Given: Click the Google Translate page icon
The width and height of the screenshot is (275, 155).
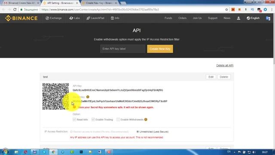Looking at the screenshot, I should click(x=268, y=18).
